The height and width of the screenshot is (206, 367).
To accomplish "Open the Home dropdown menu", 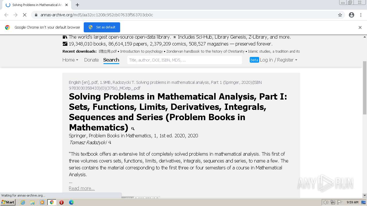I will pyautogui.click(x=70, y=60).
